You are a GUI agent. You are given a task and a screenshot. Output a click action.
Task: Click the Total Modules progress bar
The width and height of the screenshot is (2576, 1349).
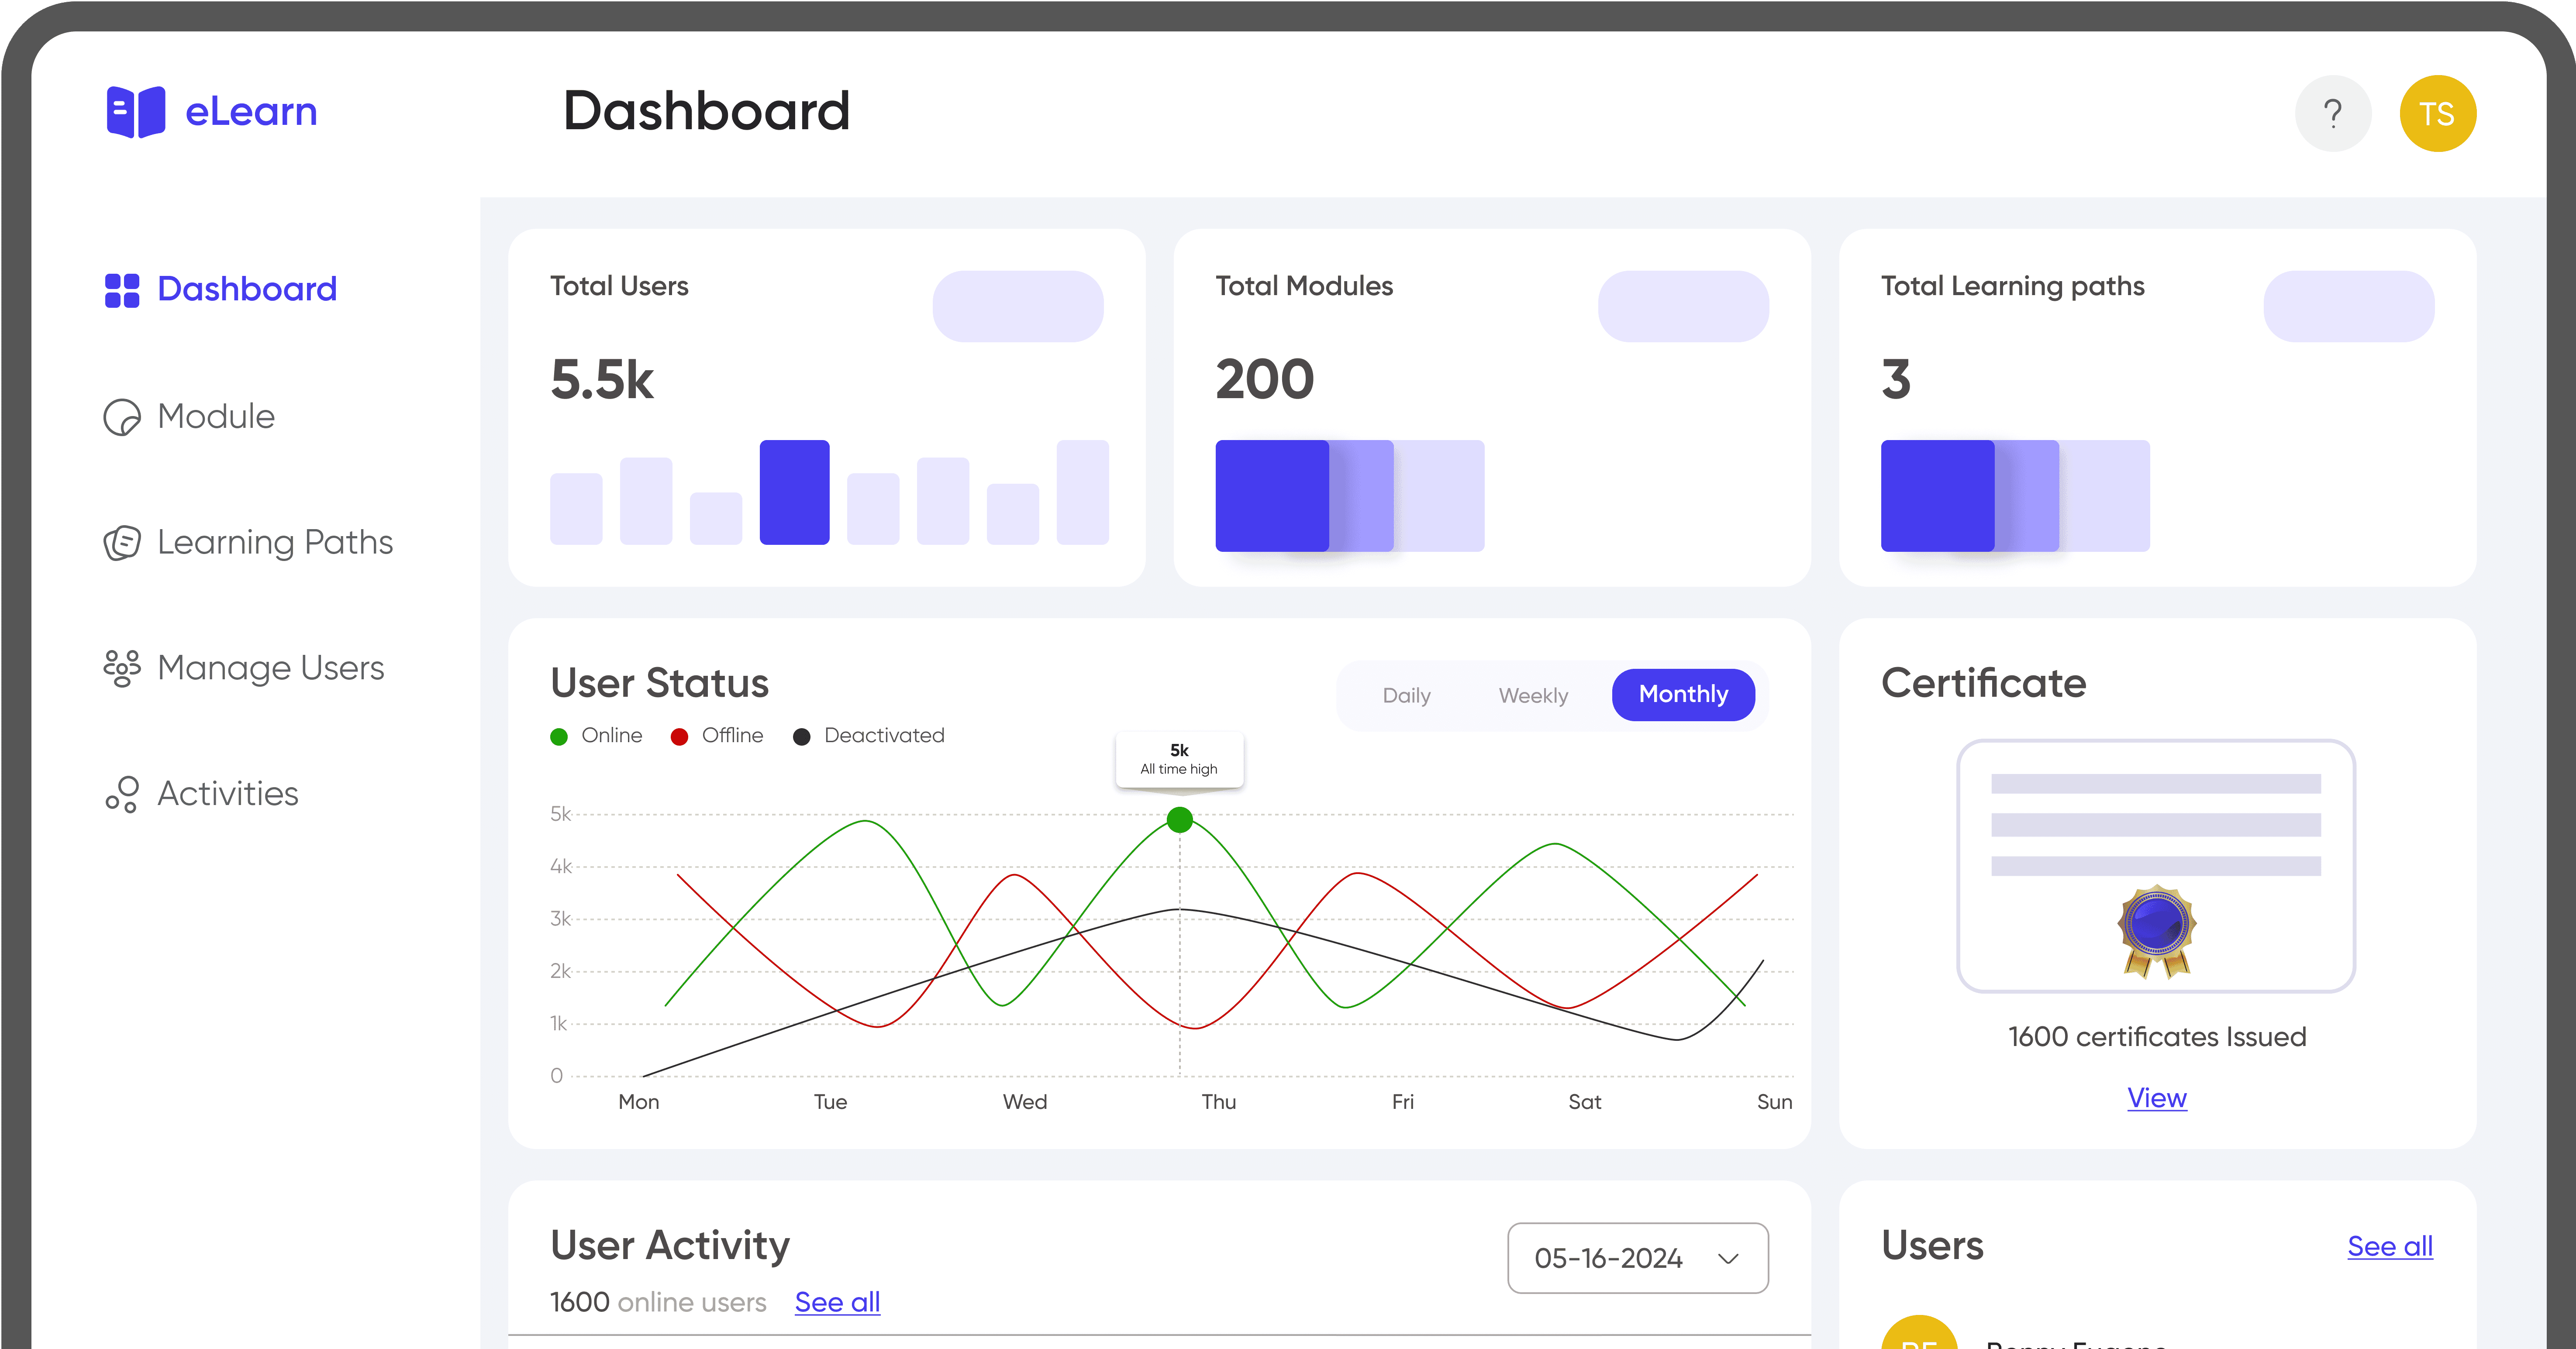click(x=1349, y=496)
